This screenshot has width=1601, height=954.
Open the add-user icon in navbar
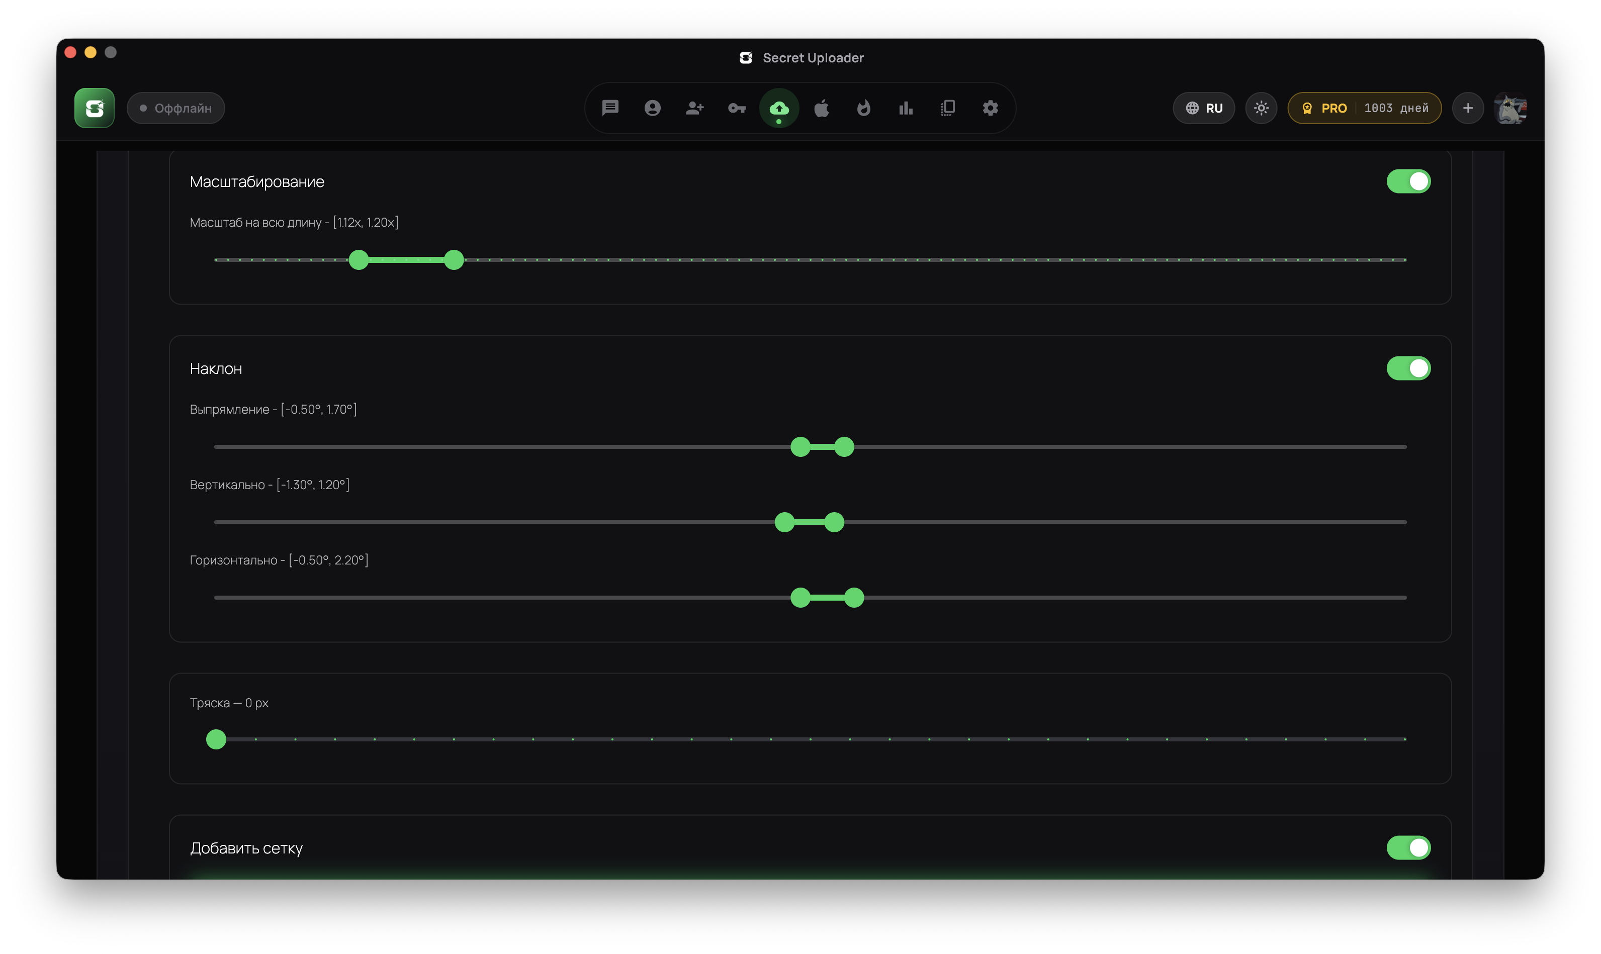coord(694,108)
